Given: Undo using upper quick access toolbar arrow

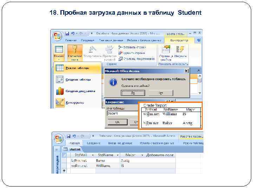Looking at the screenshot, I should pyautogui.click(x=73, y=34).
